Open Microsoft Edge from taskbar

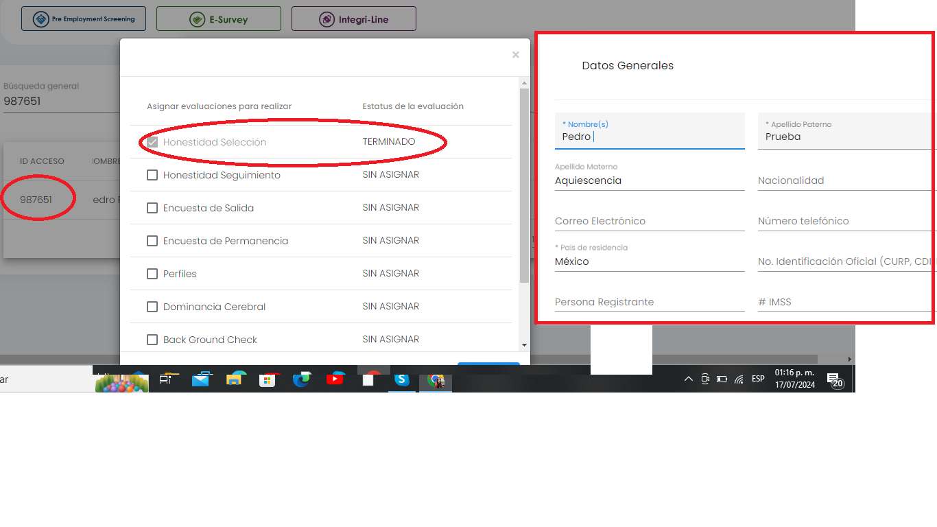[301, 379]
